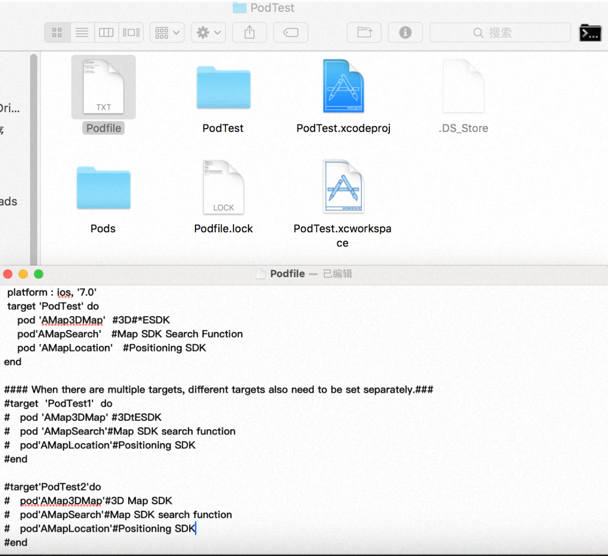Click the "#3D Map SDK" comment line
Image resolution: width=608 pixels, height=556 pixels.
pos(88,501)
